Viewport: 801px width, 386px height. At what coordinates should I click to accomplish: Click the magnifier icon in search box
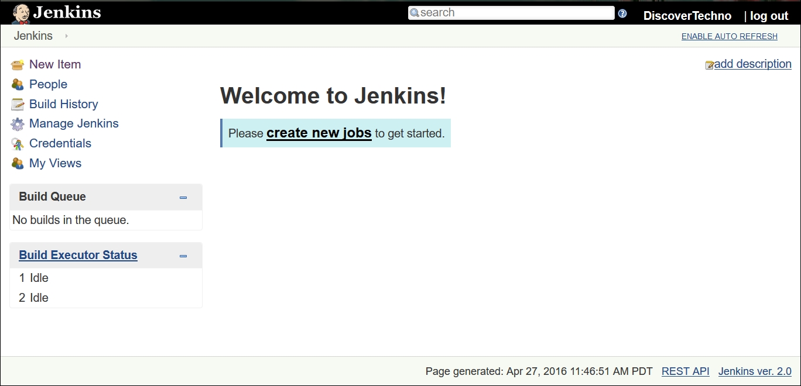click(x=415, y=13)
